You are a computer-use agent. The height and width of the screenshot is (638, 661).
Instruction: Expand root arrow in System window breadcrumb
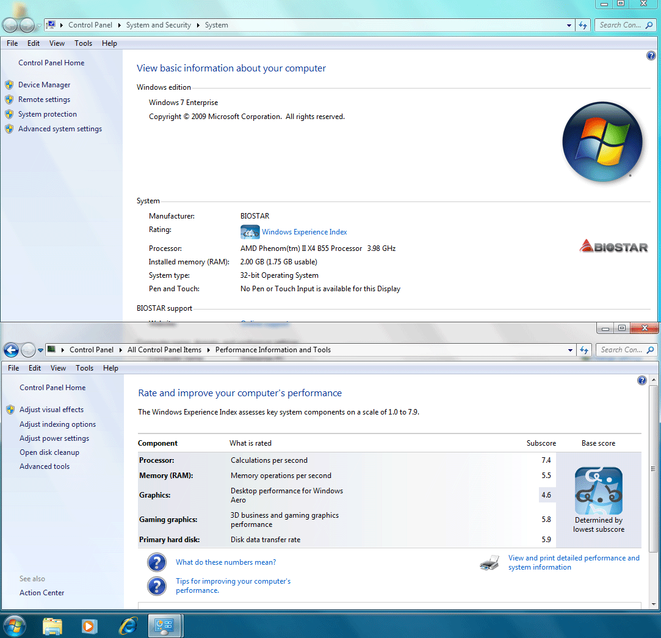coord(62,25)
